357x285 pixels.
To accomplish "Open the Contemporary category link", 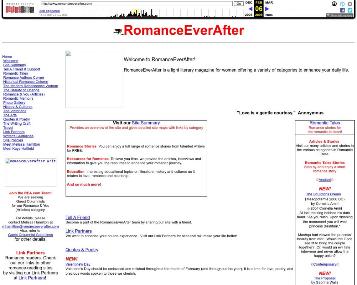I will 325,264.
